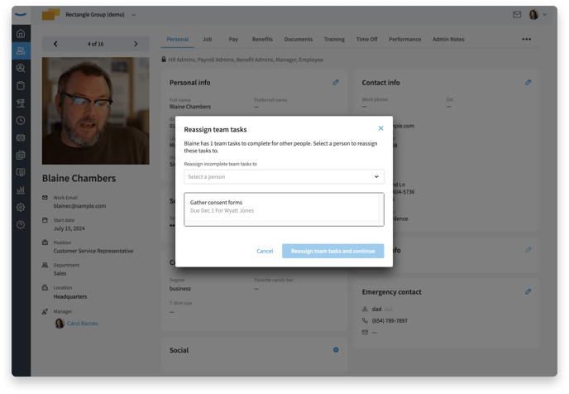This screenshot has height=394, width=569.
Task: Open the user avatar account menu
Action: click(x=537, y=15)
